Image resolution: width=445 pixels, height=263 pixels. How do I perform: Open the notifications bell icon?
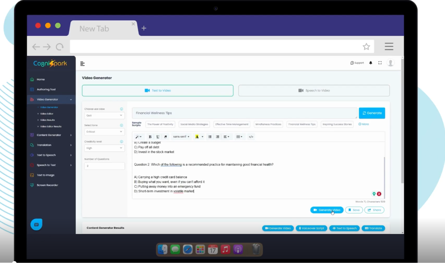[371, 63]
